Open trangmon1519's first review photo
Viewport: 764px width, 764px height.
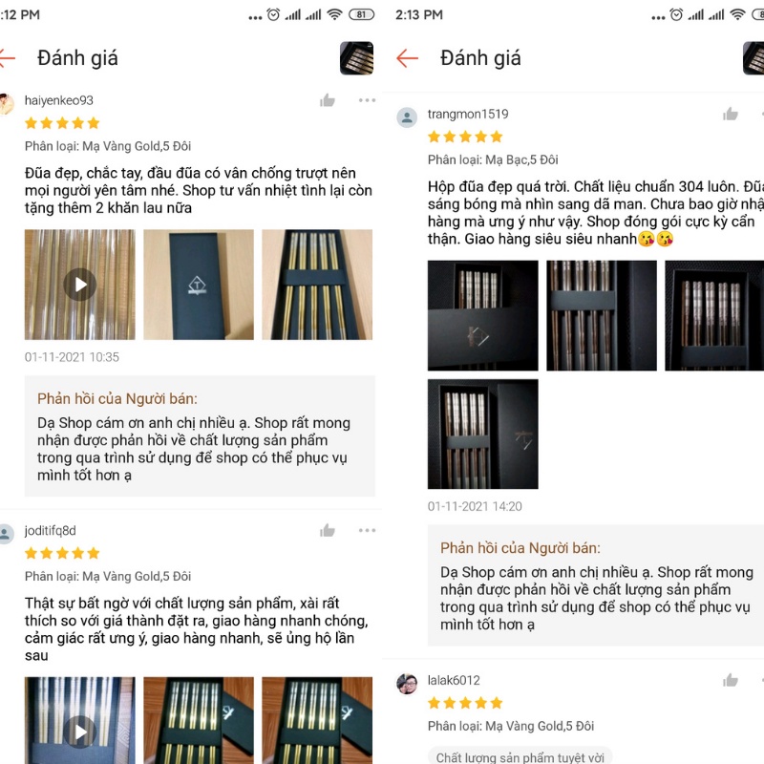482,315
